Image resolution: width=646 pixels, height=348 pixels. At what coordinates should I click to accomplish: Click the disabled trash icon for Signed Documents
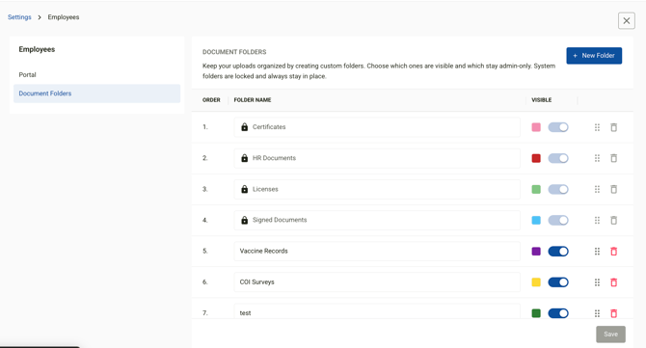pos(613,221)
